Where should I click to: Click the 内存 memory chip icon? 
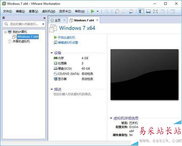point(55,58)
